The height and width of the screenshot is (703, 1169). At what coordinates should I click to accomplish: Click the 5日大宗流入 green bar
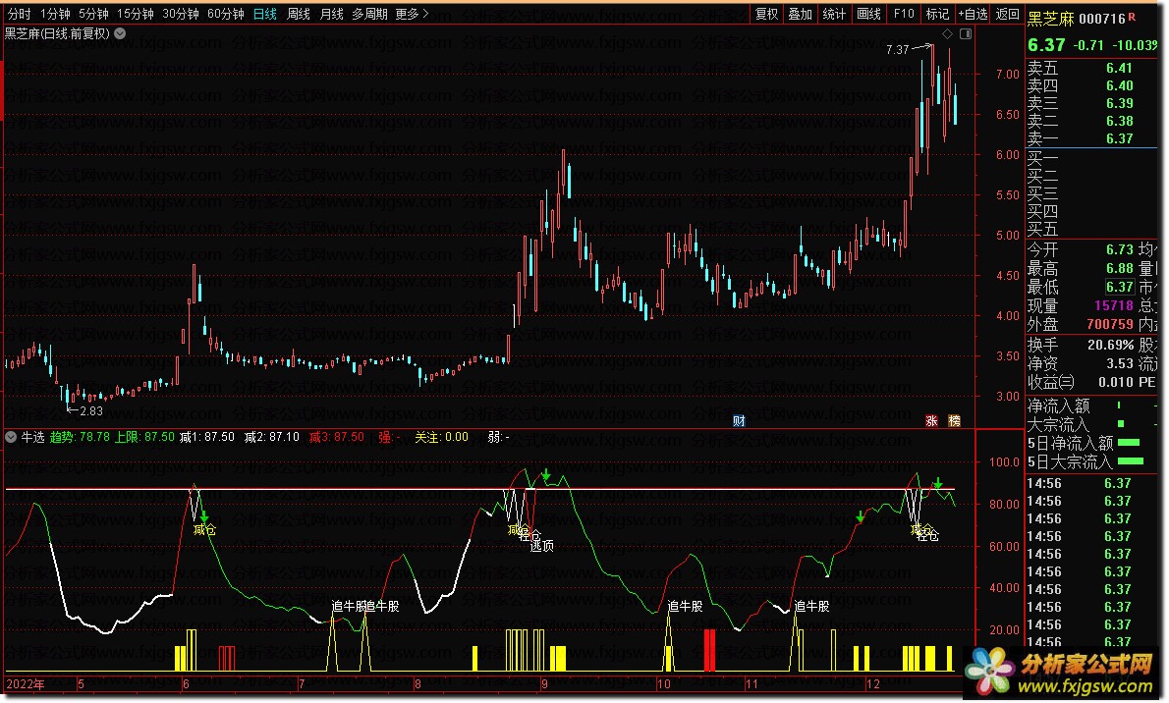point(1131,461)
